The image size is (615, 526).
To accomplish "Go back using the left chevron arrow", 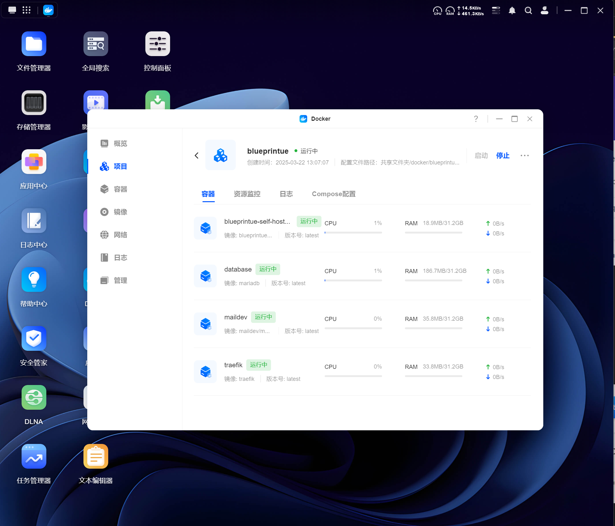I will click(x=197, y=155).
